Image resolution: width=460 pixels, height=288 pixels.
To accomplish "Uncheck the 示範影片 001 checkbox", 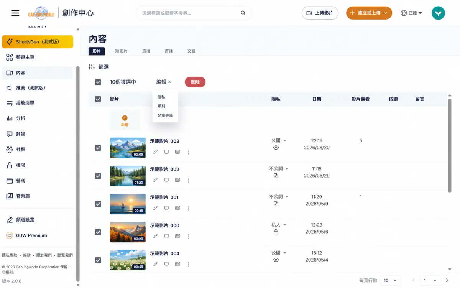I will (x=98, y=204).
